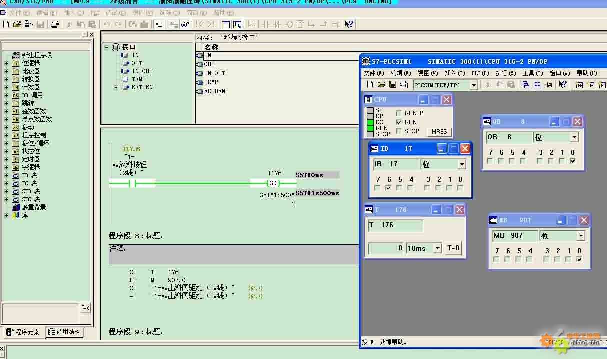Click the New icon in S7-PLCSIM toolbar
607x359 pixels.
[370, 85]
